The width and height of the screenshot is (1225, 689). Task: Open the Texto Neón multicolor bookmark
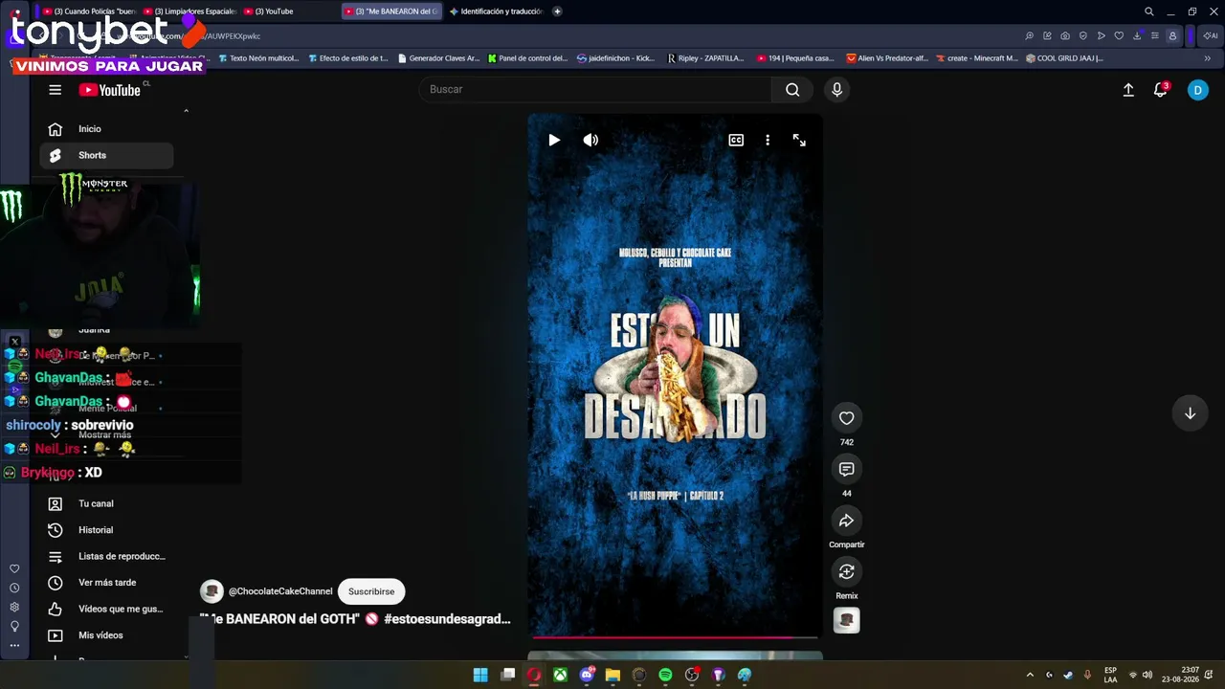click(258, 58)
